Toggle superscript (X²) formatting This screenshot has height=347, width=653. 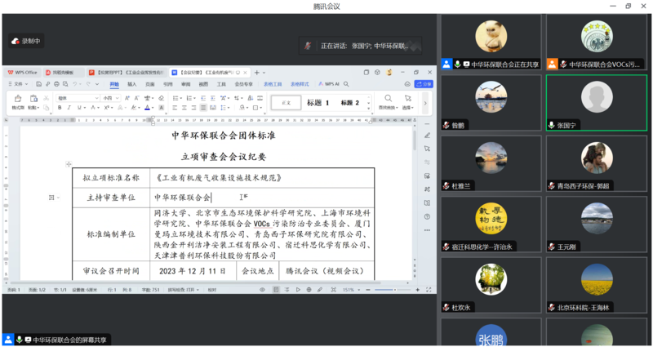click(x=106, y=108)
